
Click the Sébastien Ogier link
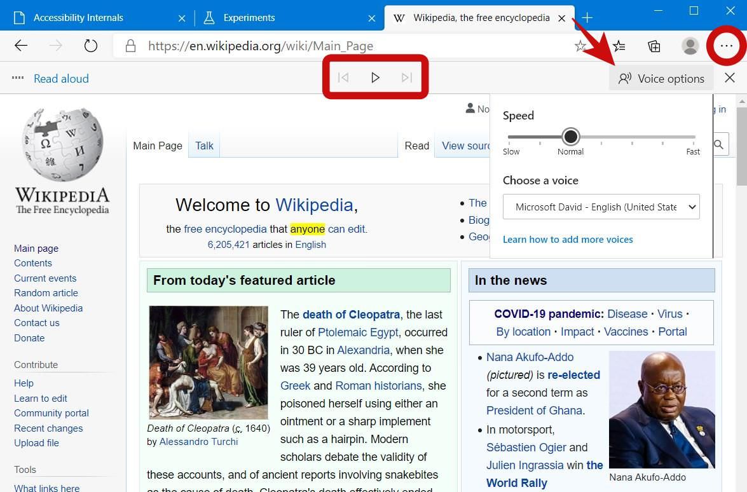click(526, 448)
